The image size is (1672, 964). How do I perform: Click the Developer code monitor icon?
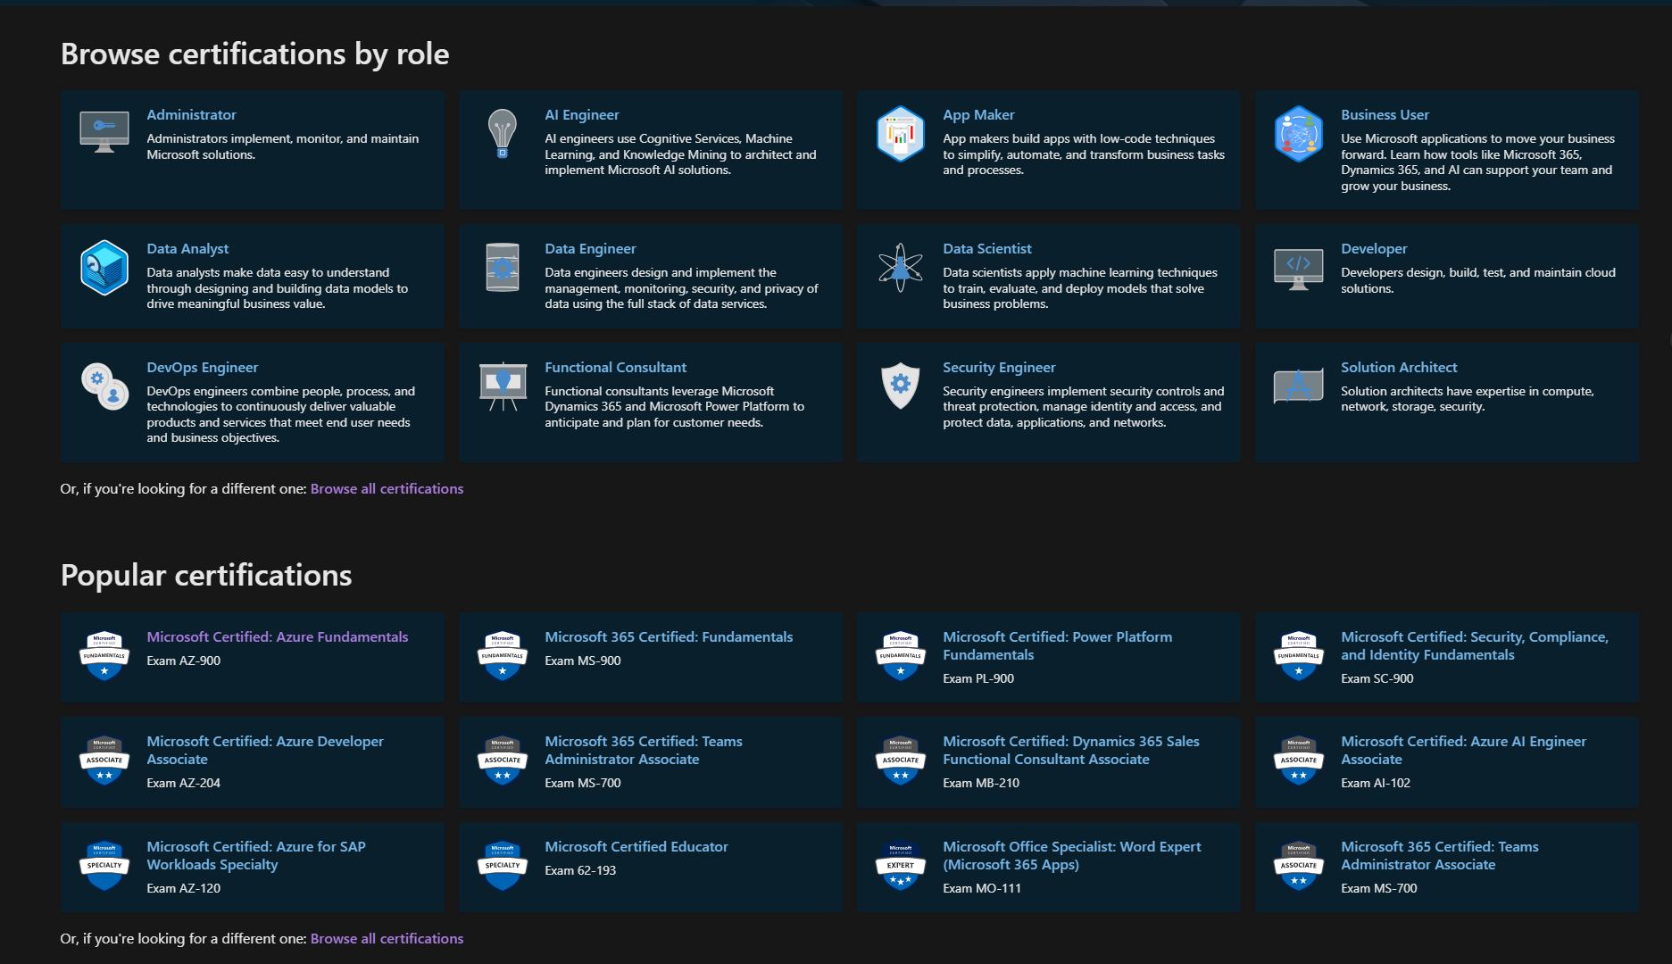1298,269
